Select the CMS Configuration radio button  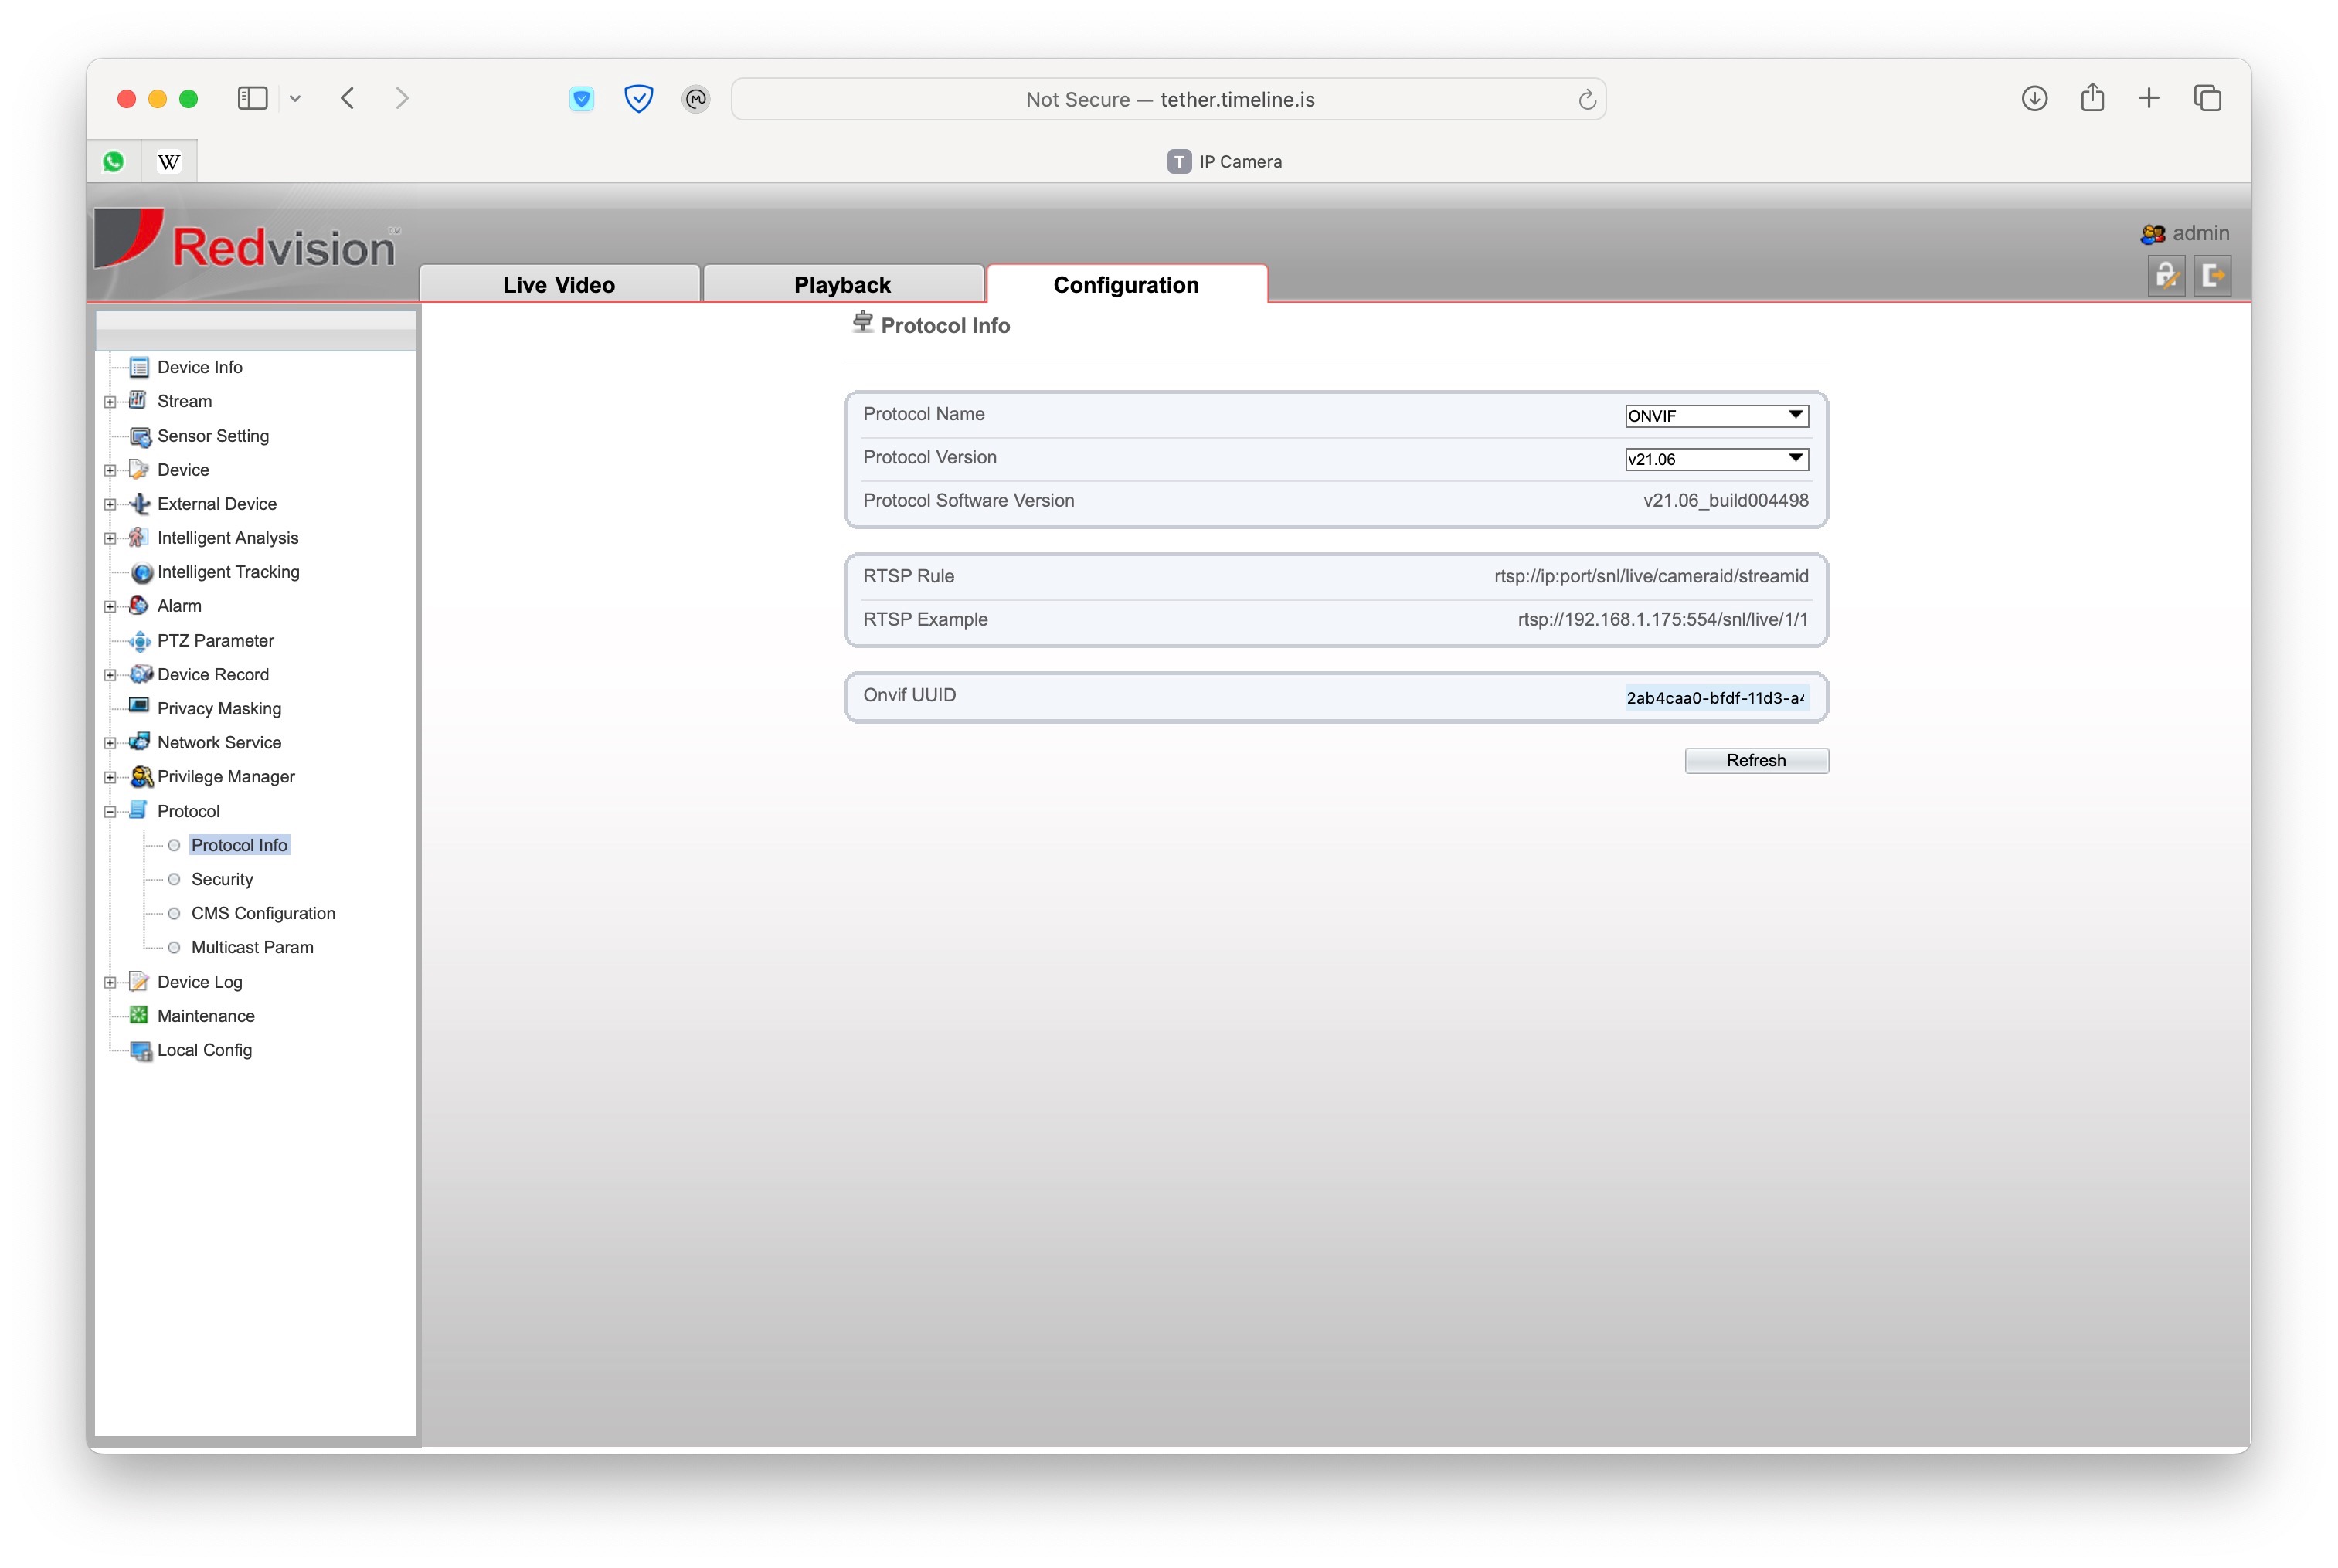174,913
